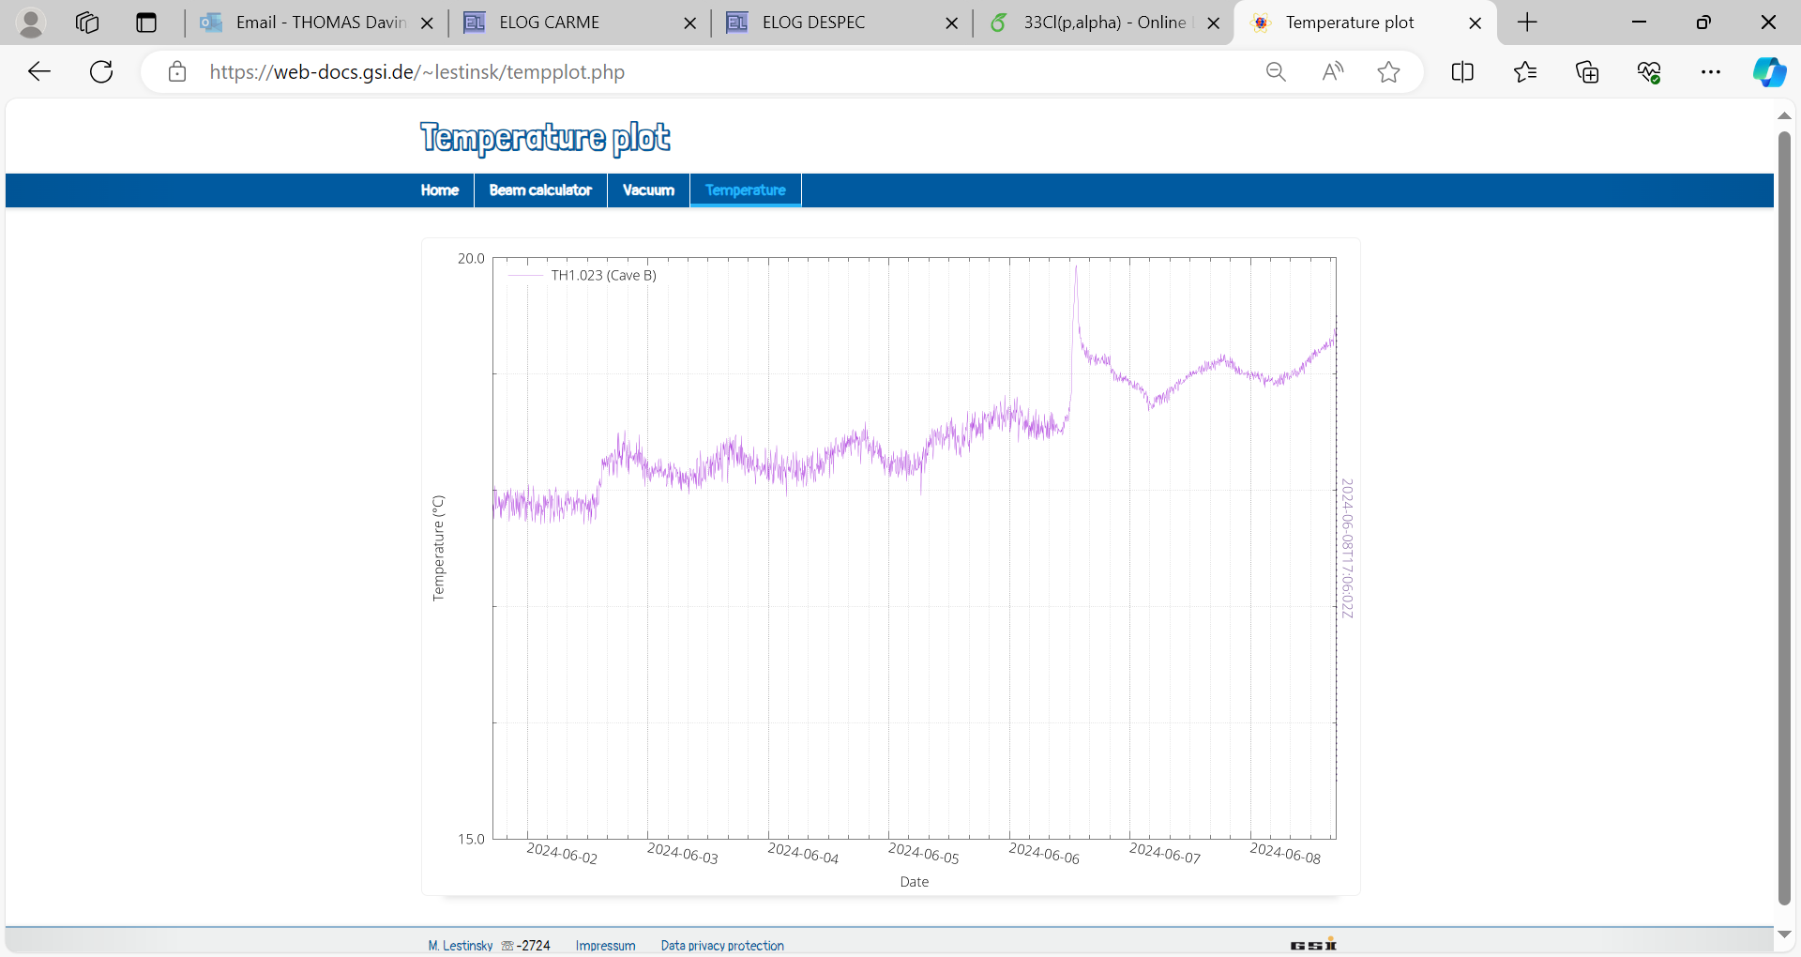Open the Impressum link
Viewport: 1801px width, 957px height.
coord(605,946)
